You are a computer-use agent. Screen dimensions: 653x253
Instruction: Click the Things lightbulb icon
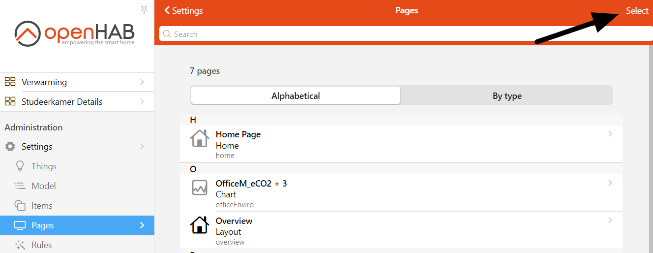coord(20,166)
